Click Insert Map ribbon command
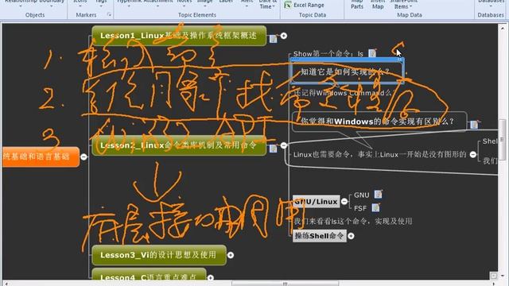The image size is (509, 286). pos(378,5)
